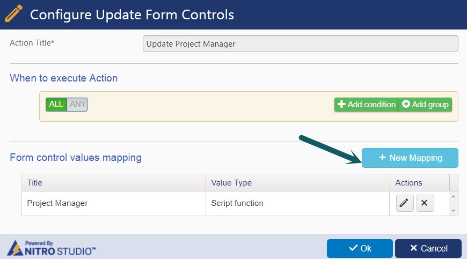The width and height of the screenshot is (467, 259).
Task: Cancel the dialog
Action: [x=428, y=248]
